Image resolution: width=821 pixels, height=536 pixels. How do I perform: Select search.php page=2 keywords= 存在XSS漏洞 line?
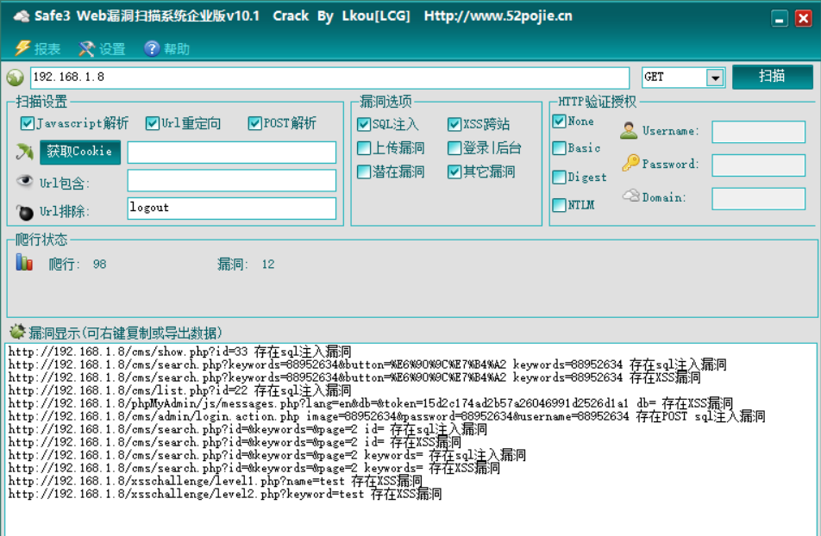[254, 468]
